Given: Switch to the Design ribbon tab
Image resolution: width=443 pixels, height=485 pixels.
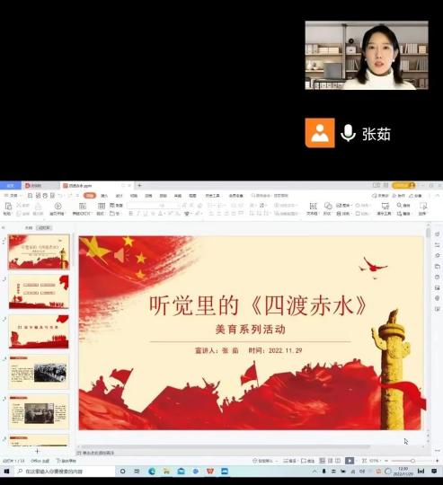Looking at the screenshot, I should (120, 196).
